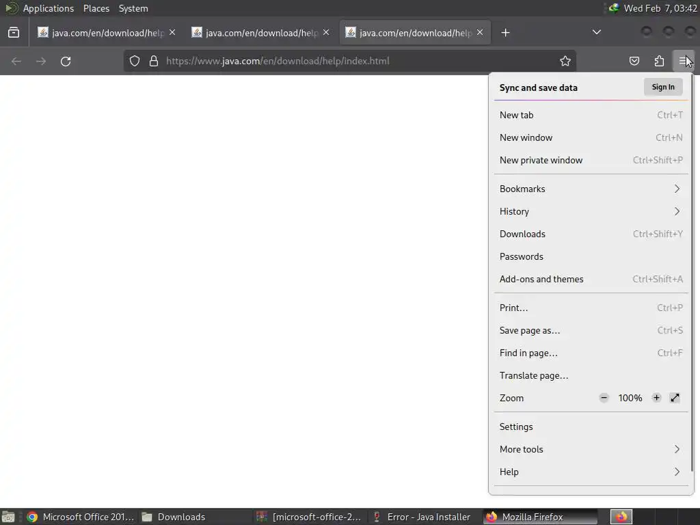Open the Extensions puzzle-piece icon

click(x=659, y=61)
